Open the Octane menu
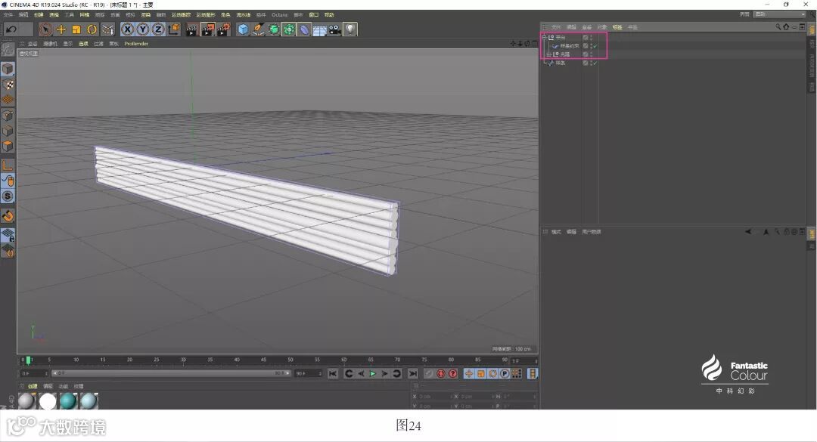The height and width of the screenshot is (442, 817). 279,15
